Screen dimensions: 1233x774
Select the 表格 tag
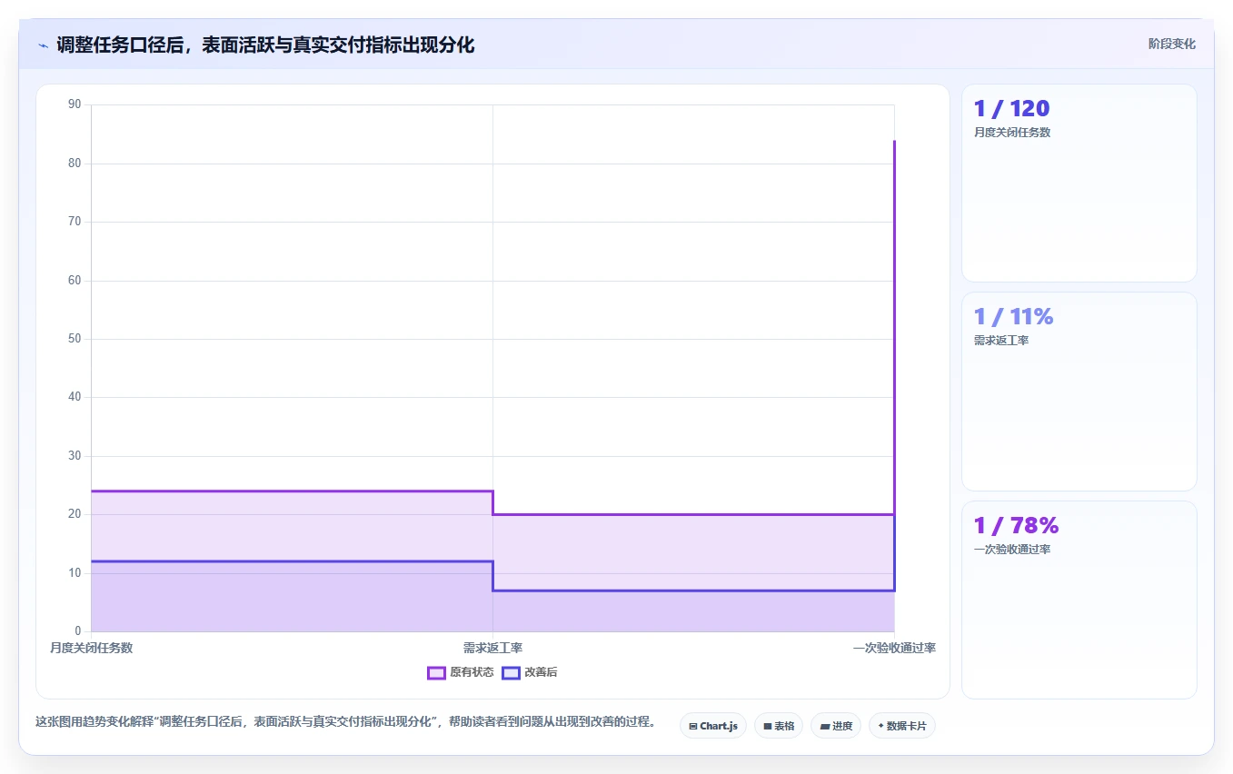tap(779, 726)
